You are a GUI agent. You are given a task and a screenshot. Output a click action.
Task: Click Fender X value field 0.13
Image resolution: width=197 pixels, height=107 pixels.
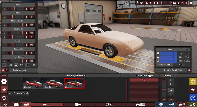31,45
